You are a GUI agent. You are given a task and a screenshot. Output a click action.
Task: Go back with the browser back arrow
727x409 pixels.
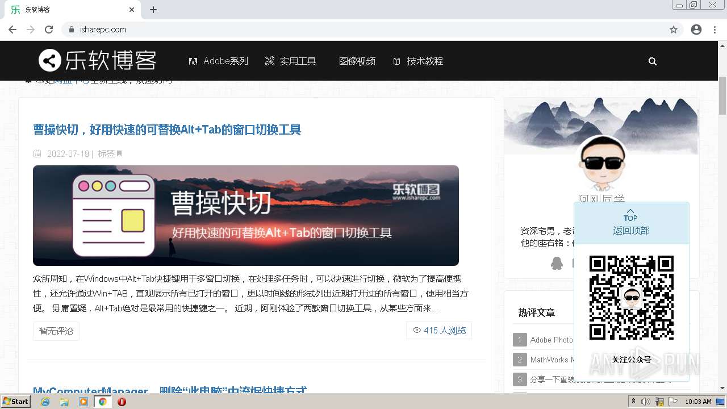(x=12, y=30)
